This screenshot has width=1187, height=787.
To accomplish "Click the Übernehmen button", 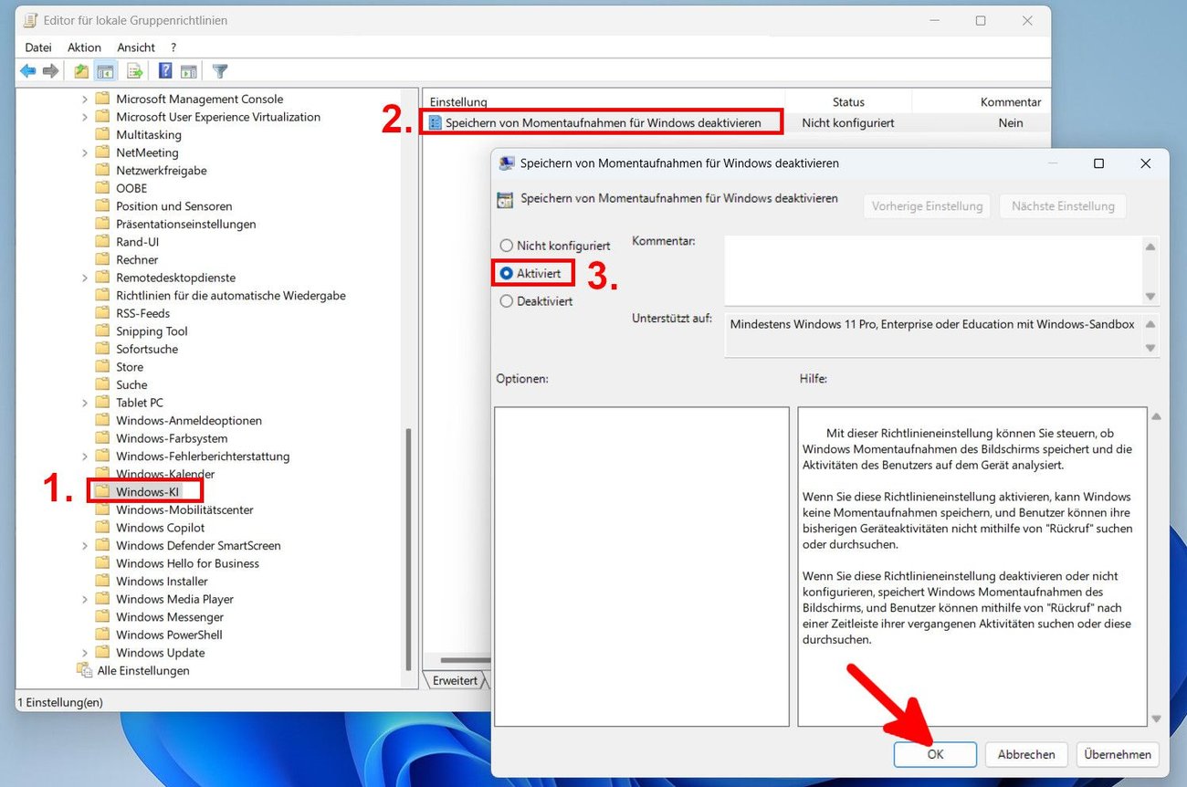I will (x=1117, y=754).
